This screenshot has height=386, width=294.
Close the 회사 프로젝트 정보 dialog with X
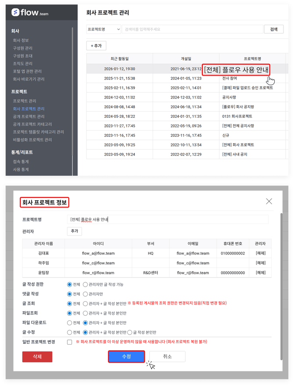click(269, 201)
